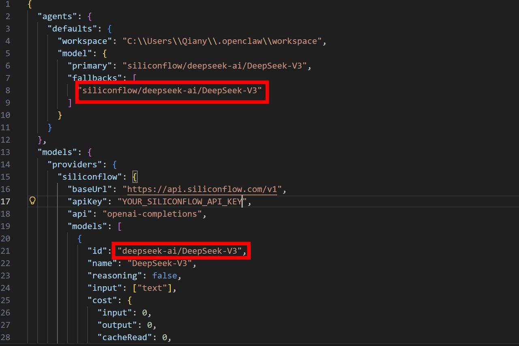The height and width of the screenshot is (346, 519).
Task: Click the "cost" key
Action: click(x=103, y=300)
